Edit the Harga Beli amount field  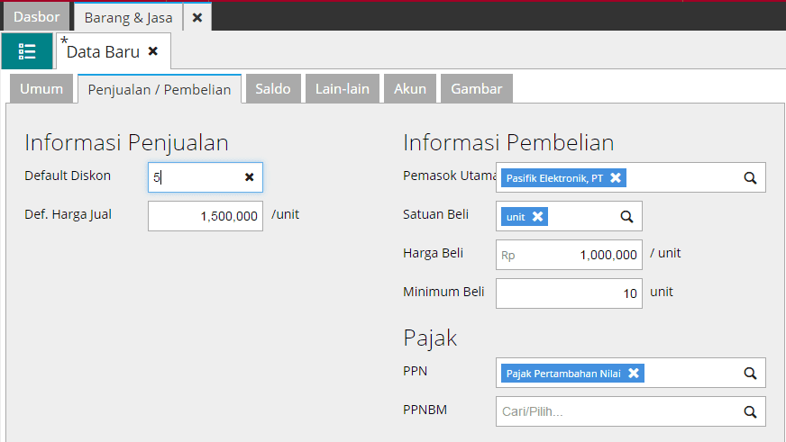pyautogui.click(x=569, y=255)
